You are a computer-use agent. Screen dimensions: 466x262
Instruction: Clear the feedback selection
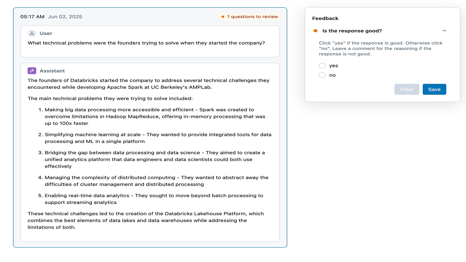(x=407, y=89)
